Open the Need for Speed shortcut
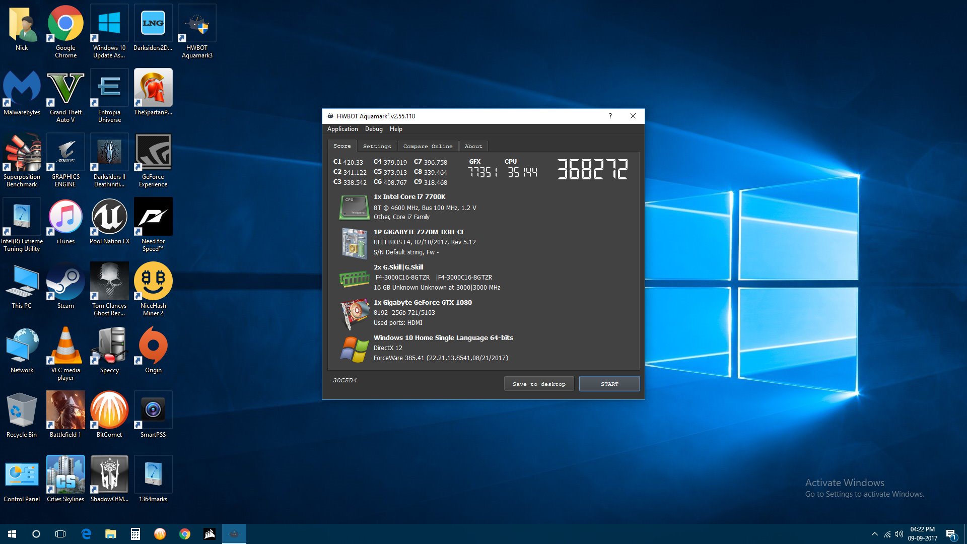 click(x=153, y=225)
